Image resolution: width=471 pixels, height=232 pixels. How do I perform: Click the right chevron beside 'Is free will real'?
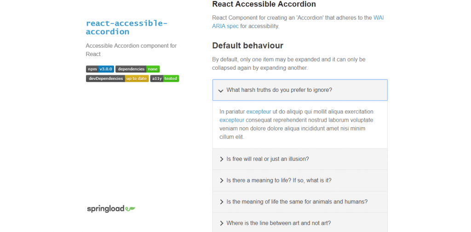coord(221,159)
